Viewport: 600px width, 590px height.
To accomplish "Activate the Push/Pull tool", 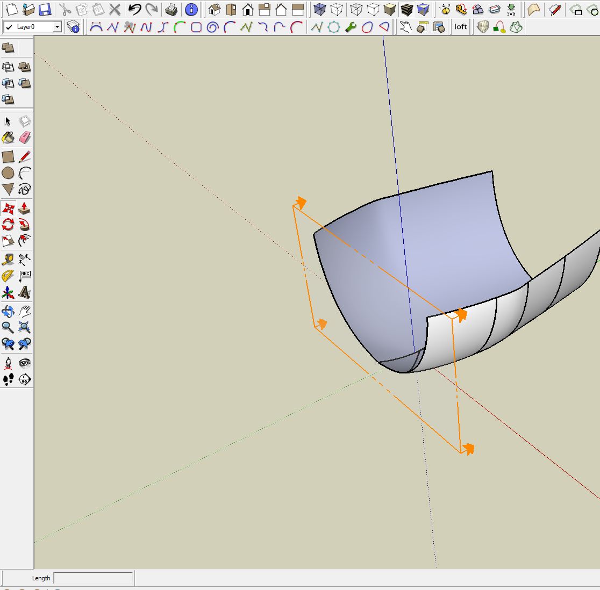I will tap(25, 208).
